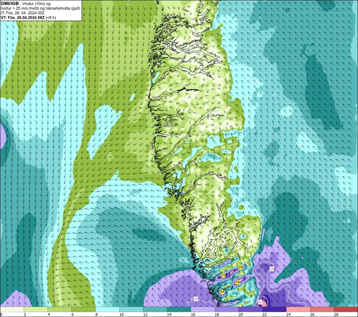This screenshot has width=358, height=317.
Task: Click the yellow 34 maximum gust label
Action: [238, 282]
